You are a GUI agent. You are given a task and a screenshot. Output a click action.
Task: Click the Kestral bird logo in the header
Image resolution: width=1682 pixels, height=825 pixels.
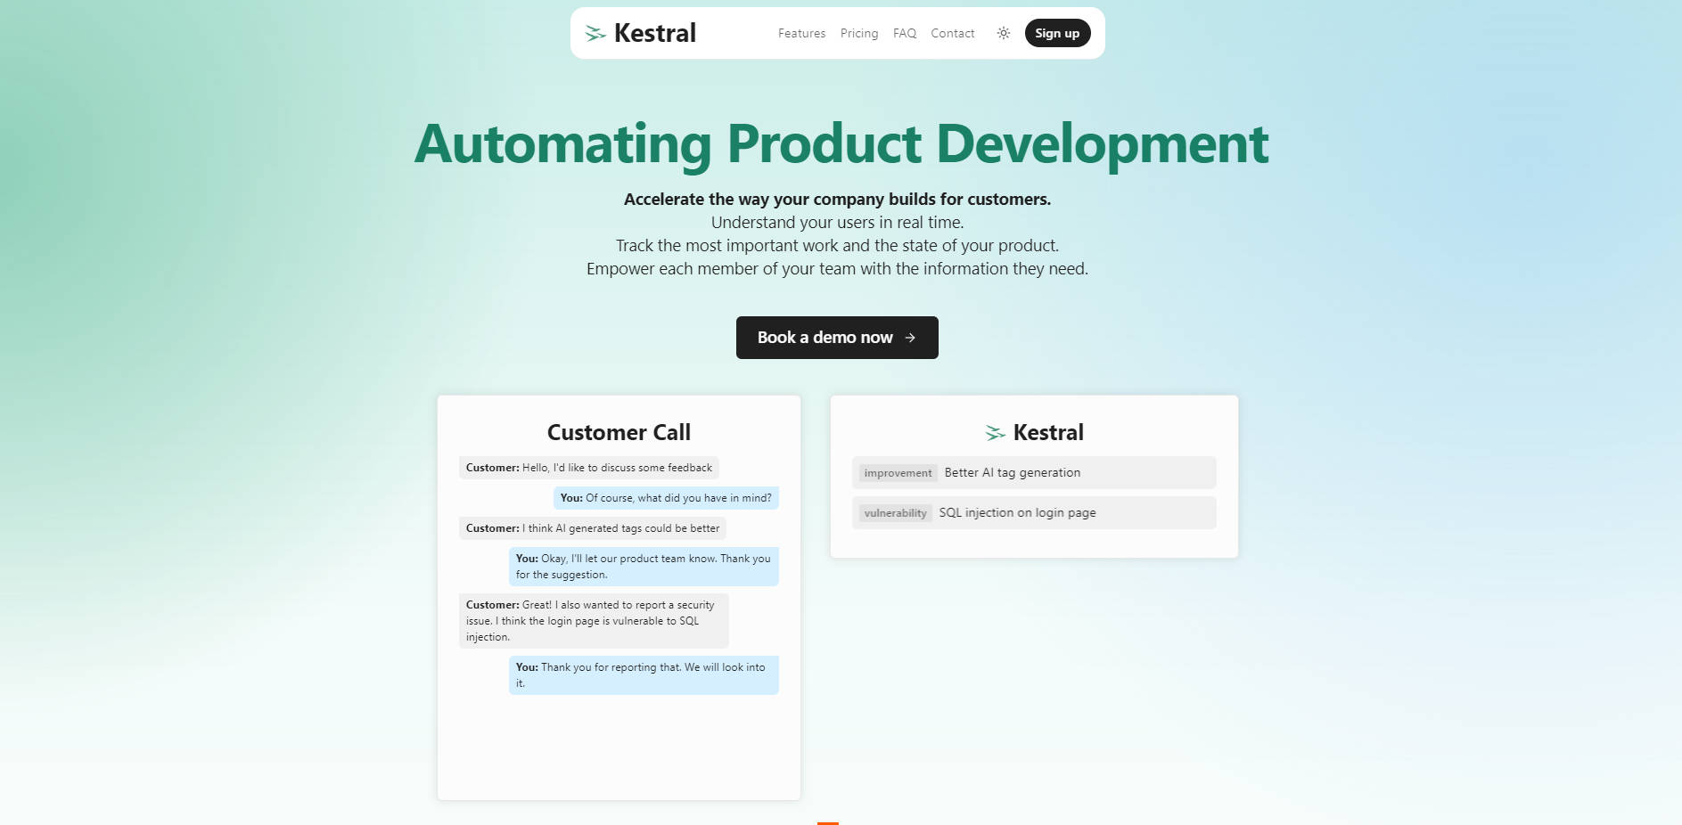pos(594,32)
